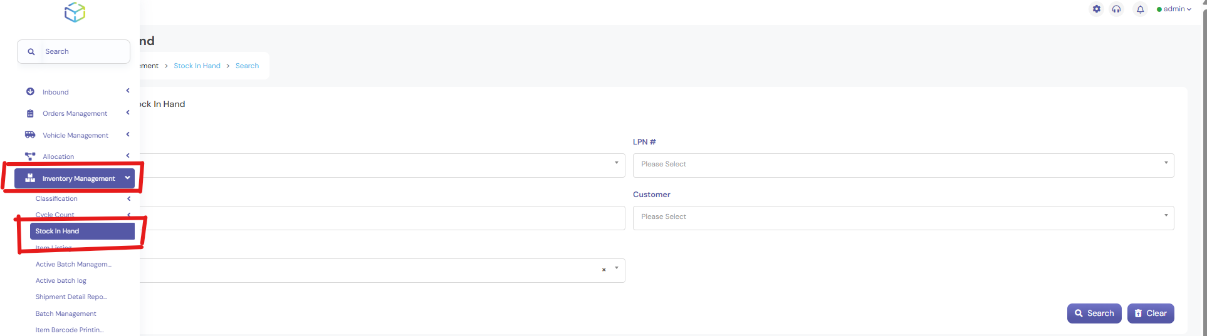Click the Allocation nodes icon

pyautogui.click(x=30, y=156)
